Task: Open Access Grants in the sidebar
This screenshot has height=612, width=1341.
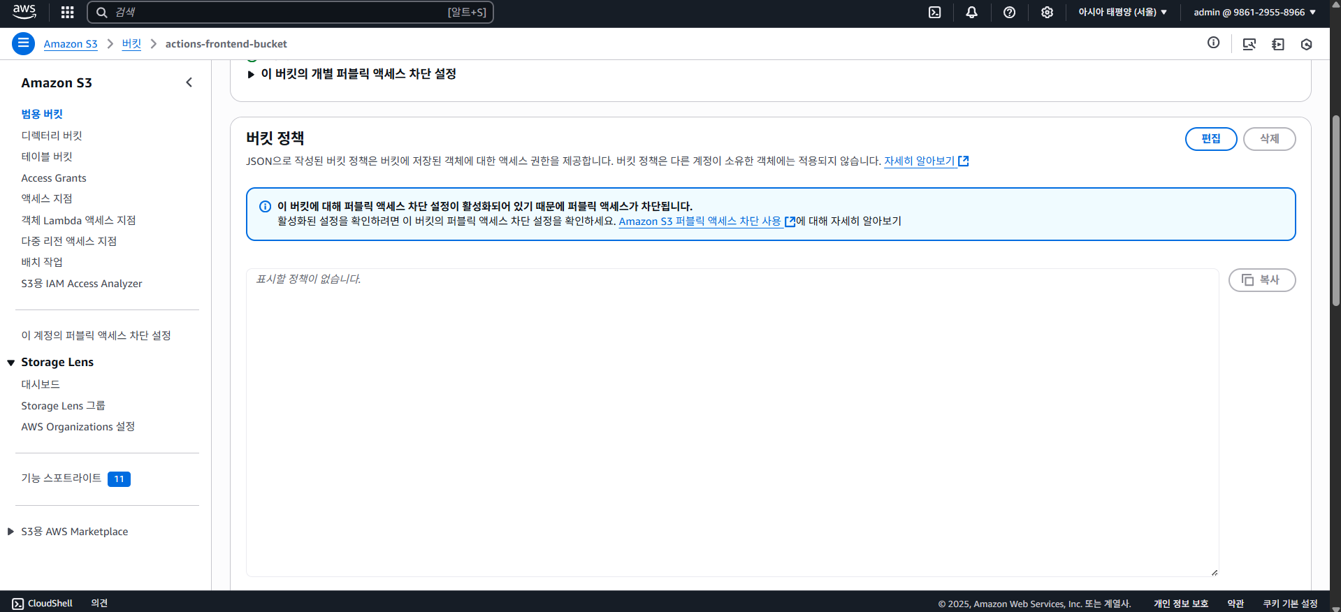Action: pos(54,178)
